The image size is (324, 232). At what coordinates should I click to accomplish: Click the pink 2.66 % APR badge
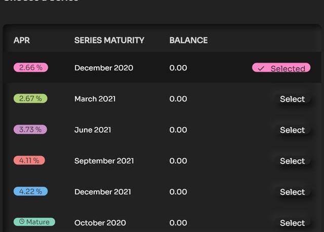[x=31, y=67]
